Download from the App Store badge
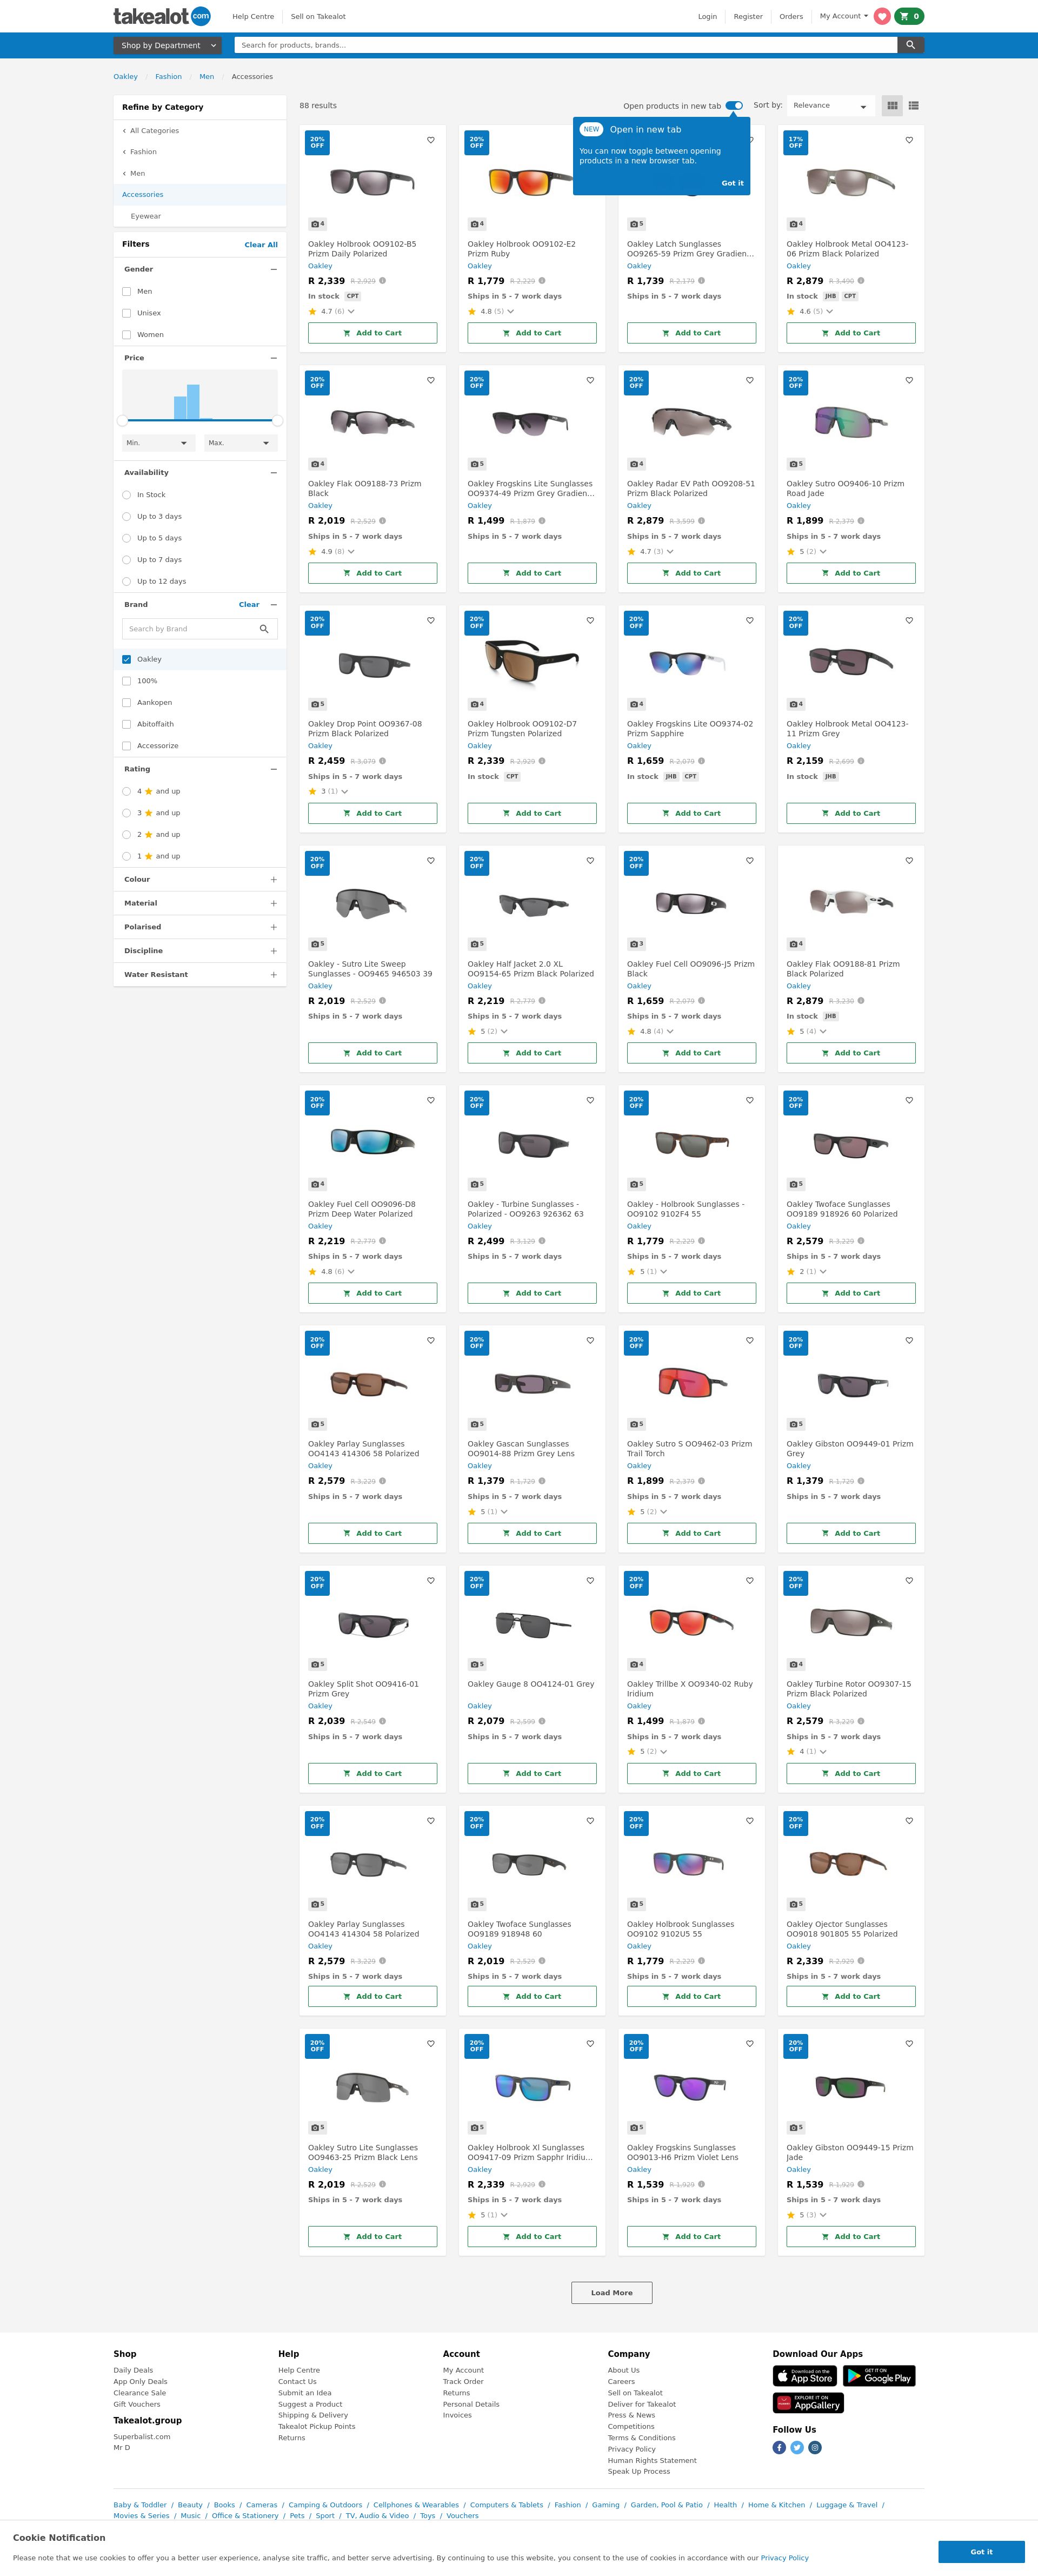This screenshot has height=2576, width=1038. pos(804,2376)
